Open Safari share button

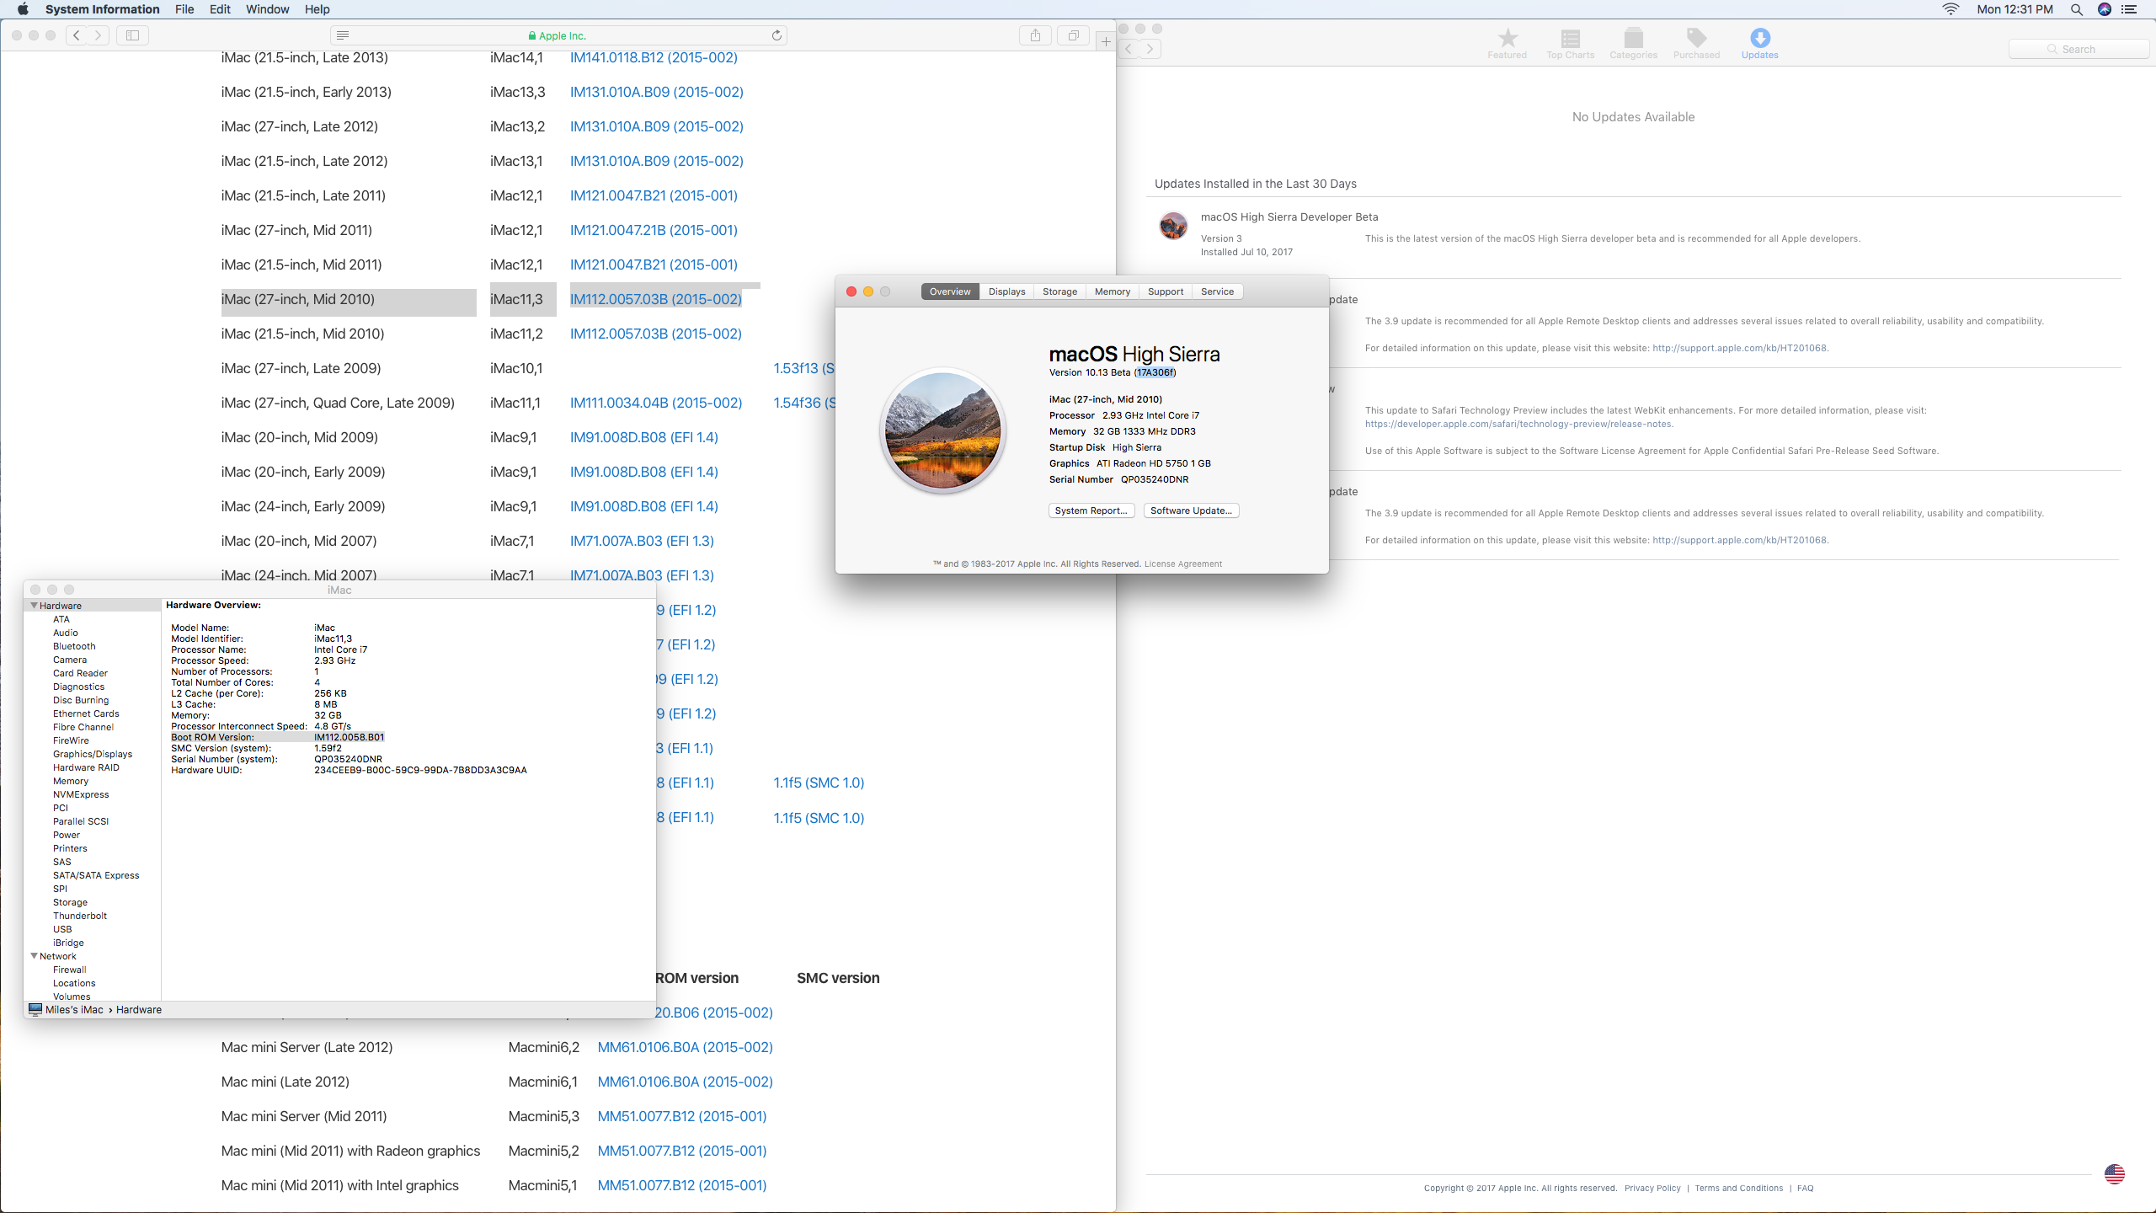[x=1036, y=35]
